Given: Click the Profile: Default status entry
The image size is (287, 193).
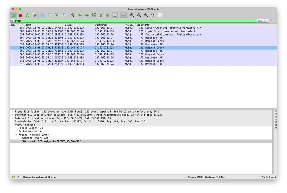Looking at the screenshot, I should 268,177.
